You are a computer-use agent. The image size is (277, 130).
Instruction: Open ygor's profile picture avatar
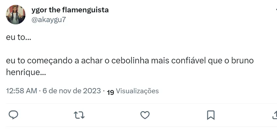(16, 15)
